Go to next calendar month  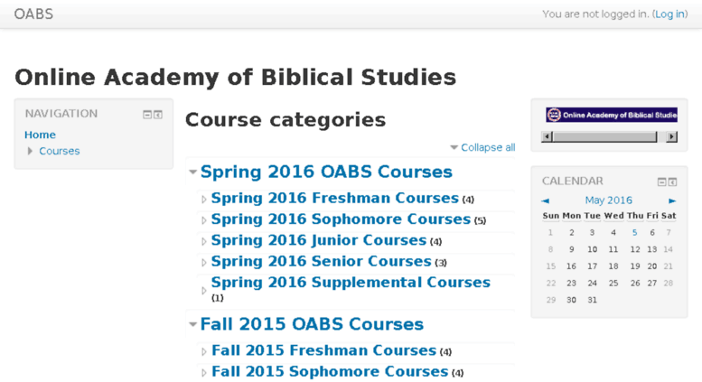pyautogui.click(x=672, y=200)
